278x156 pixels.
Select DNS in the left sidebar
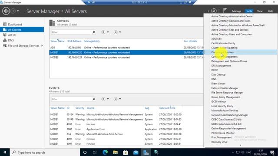[11, 40]
